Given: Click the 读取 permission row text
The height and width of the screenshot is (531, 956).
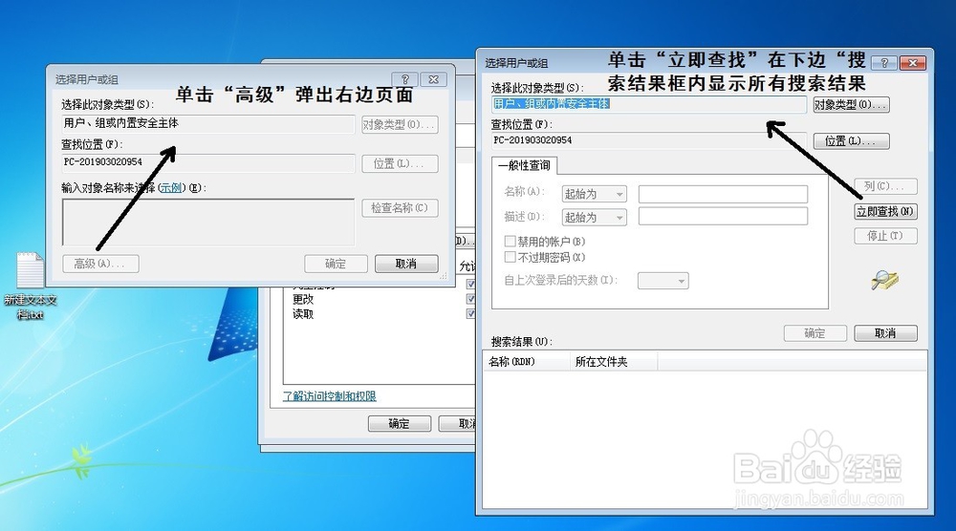Looking at the screenshot, I should pyautogui.click(x=303, y=314).
